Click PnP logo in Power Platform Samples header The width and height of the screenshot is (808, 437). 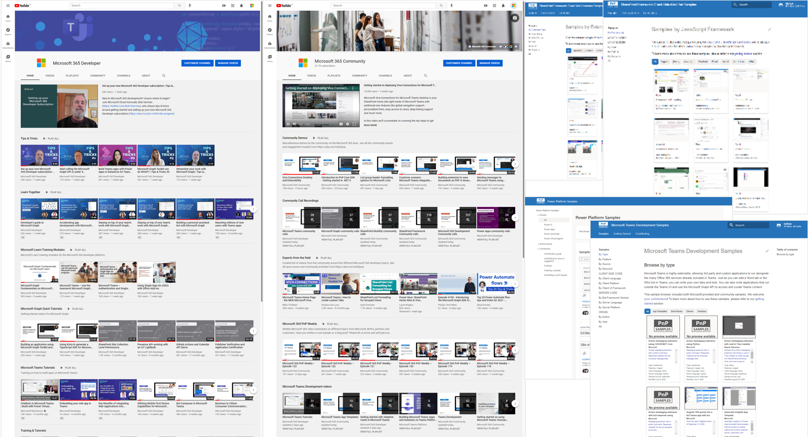click(x=540, y=201)
